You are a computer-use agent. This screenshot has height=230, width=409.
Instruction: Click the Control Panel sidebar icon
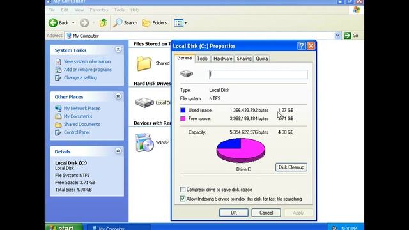(58, 132)
